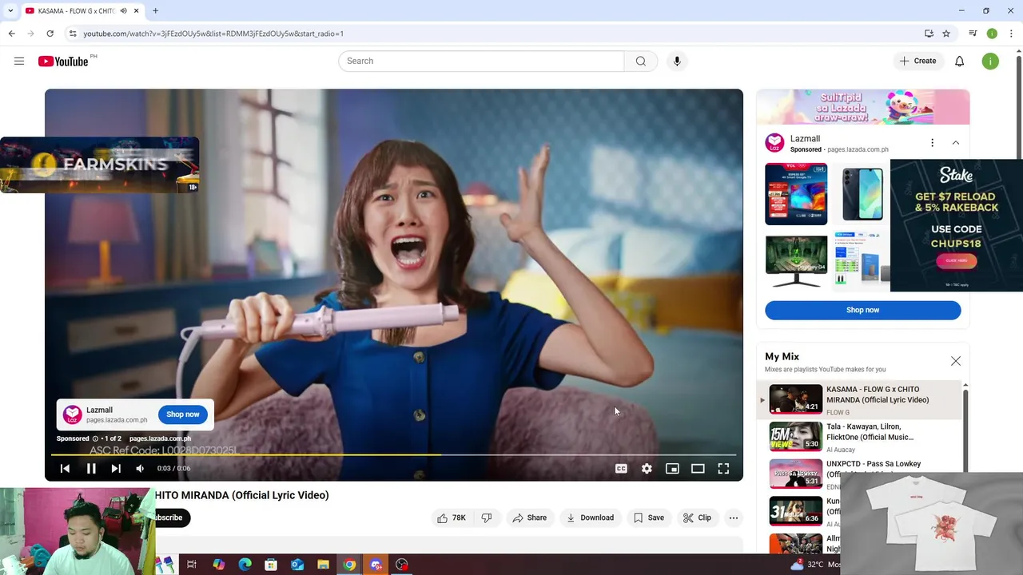This screenshot has width=1023, height=575.
Task: Open File Explorer from the taskbar
Action: [323, 565]
